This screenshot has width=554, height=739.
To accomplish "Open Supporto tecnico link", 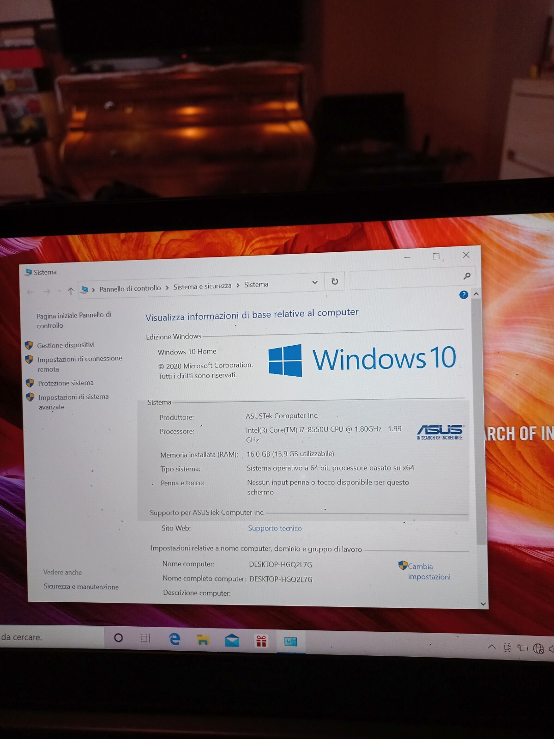I will click(x=275, y=528).
